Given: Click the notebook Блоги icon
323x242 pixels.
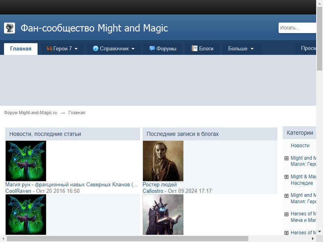Looking at the screenshot, I should [x=195, y=48].
